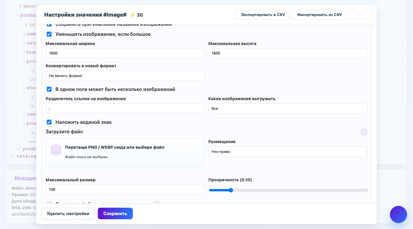Open 'Конвертировать в новый формат' dropdown
This screenshot has height=229, width=413.
(x=125, y=76)
